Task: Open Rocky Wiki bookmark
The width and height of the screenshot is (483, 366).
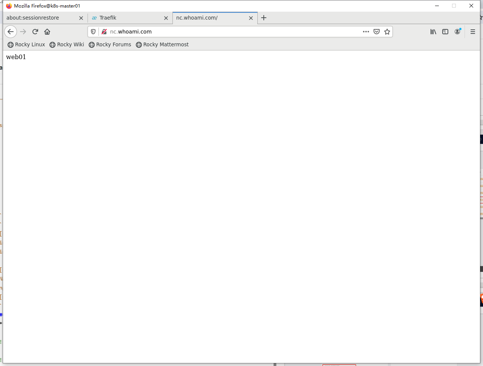Action: (x=67, y=44)
